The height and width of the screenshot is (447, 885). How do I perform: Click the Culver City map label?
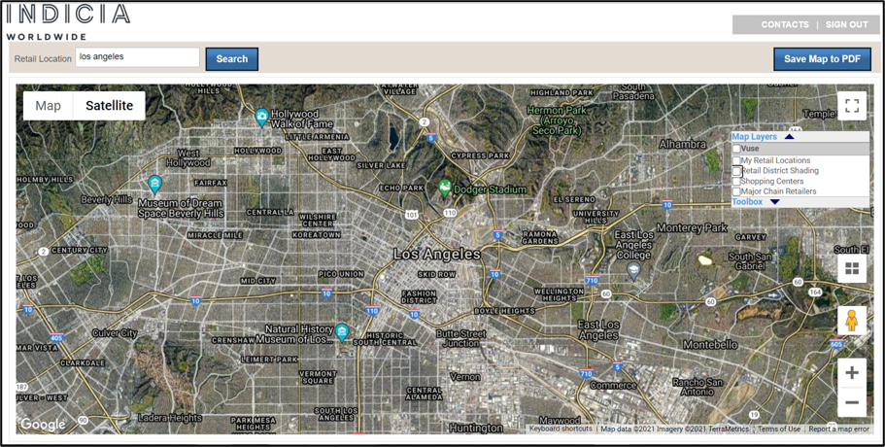(x=115, y=333)
